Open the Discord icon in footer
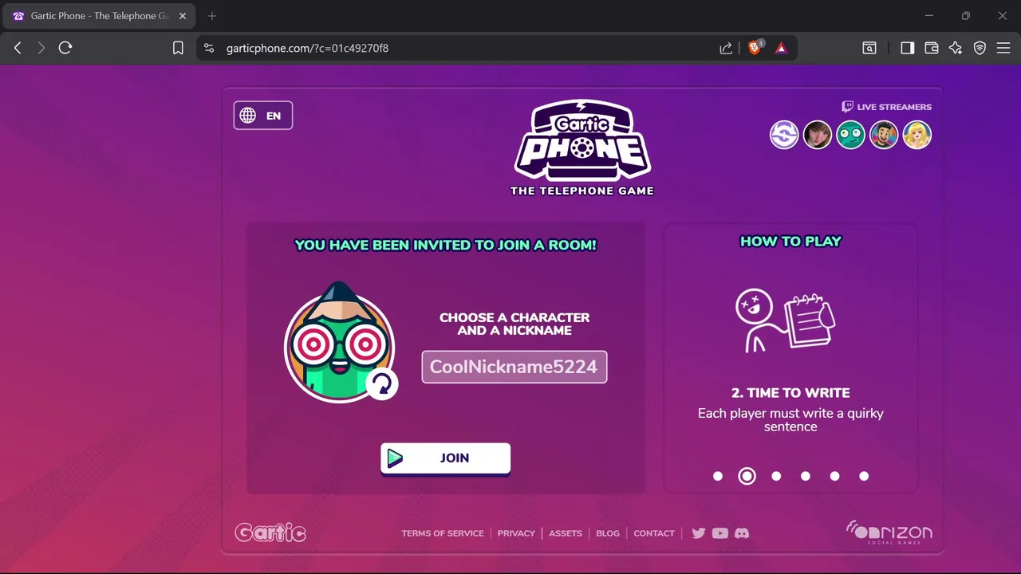 pyautogui.click(x=742, y=533)
